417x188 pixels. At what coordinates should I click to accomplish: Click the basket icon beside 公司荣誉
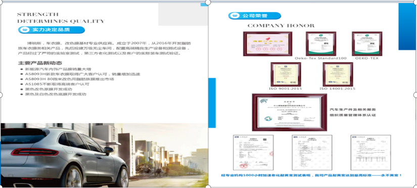[235, 16]
